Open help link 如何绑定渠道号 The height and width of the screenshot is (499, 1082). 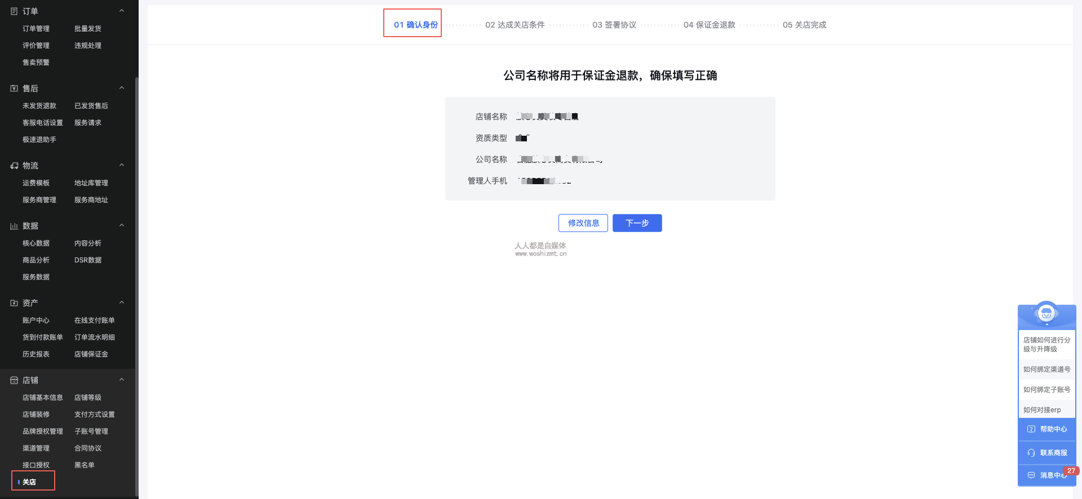(x=1047, y=369)
